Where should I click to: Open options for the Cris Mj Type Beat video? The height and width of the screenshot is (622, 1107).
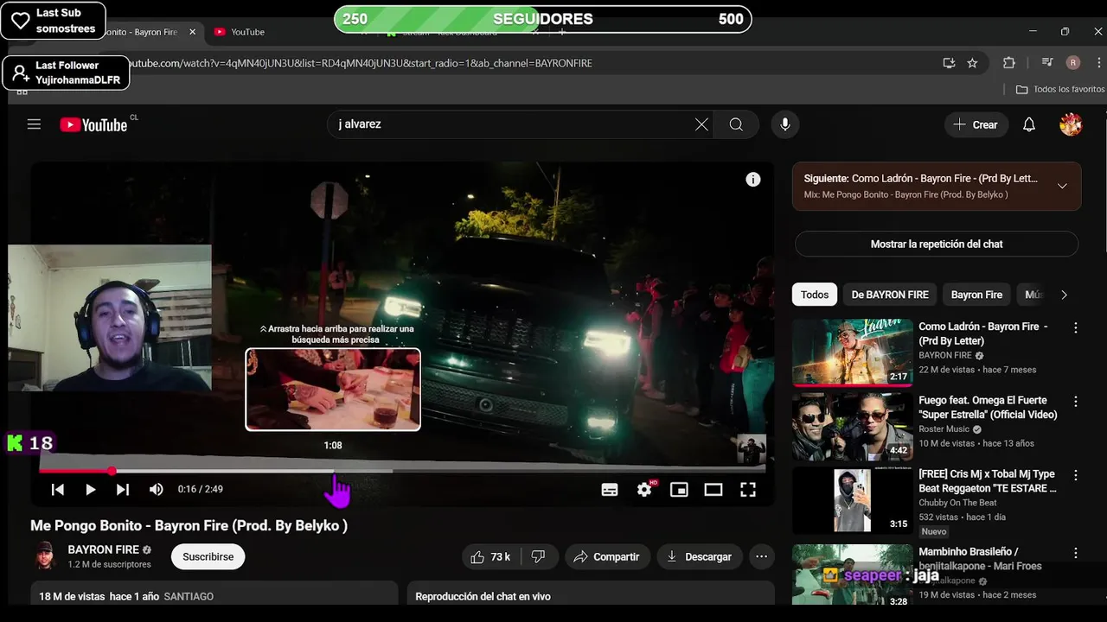(x=1076, y=475)
